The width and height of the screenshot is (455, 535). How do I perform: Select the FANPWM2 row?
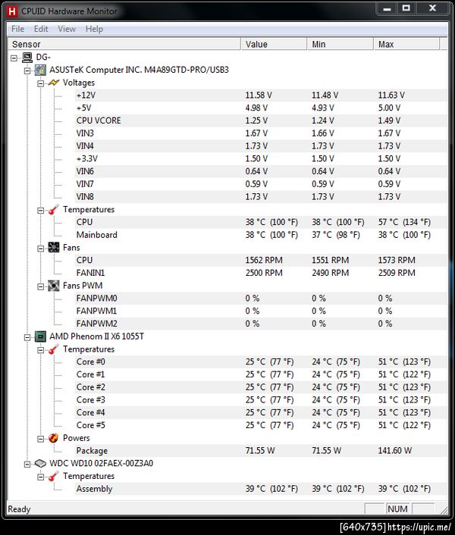click(261, 324)
